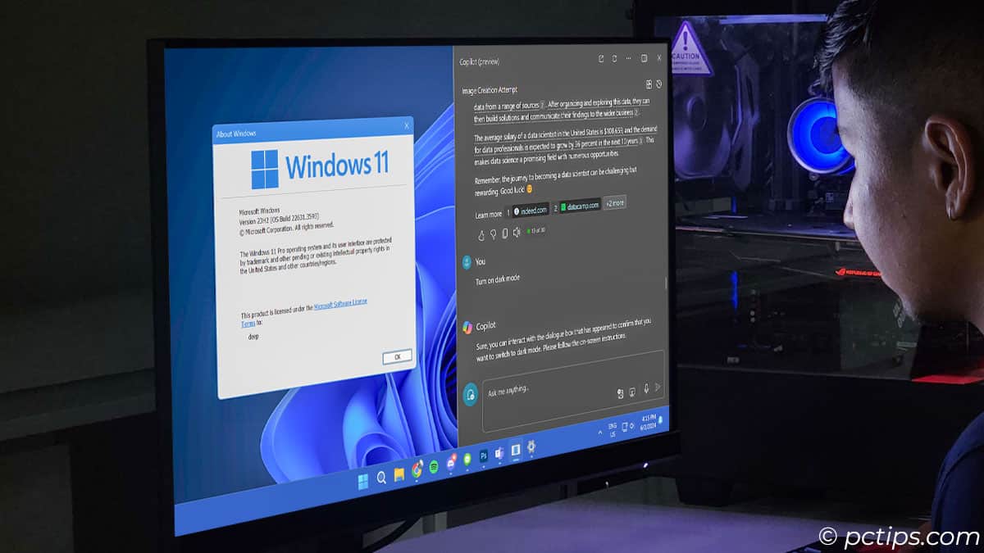Visit the indeed.com citation link
The image size is (984, 553).
pyautogui.click(x=531, y=209)
